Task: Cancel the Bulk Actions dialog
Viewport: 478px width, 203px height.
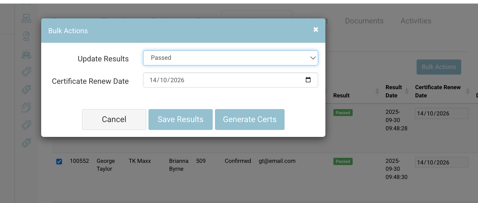Action: click(x=114, y=119)
